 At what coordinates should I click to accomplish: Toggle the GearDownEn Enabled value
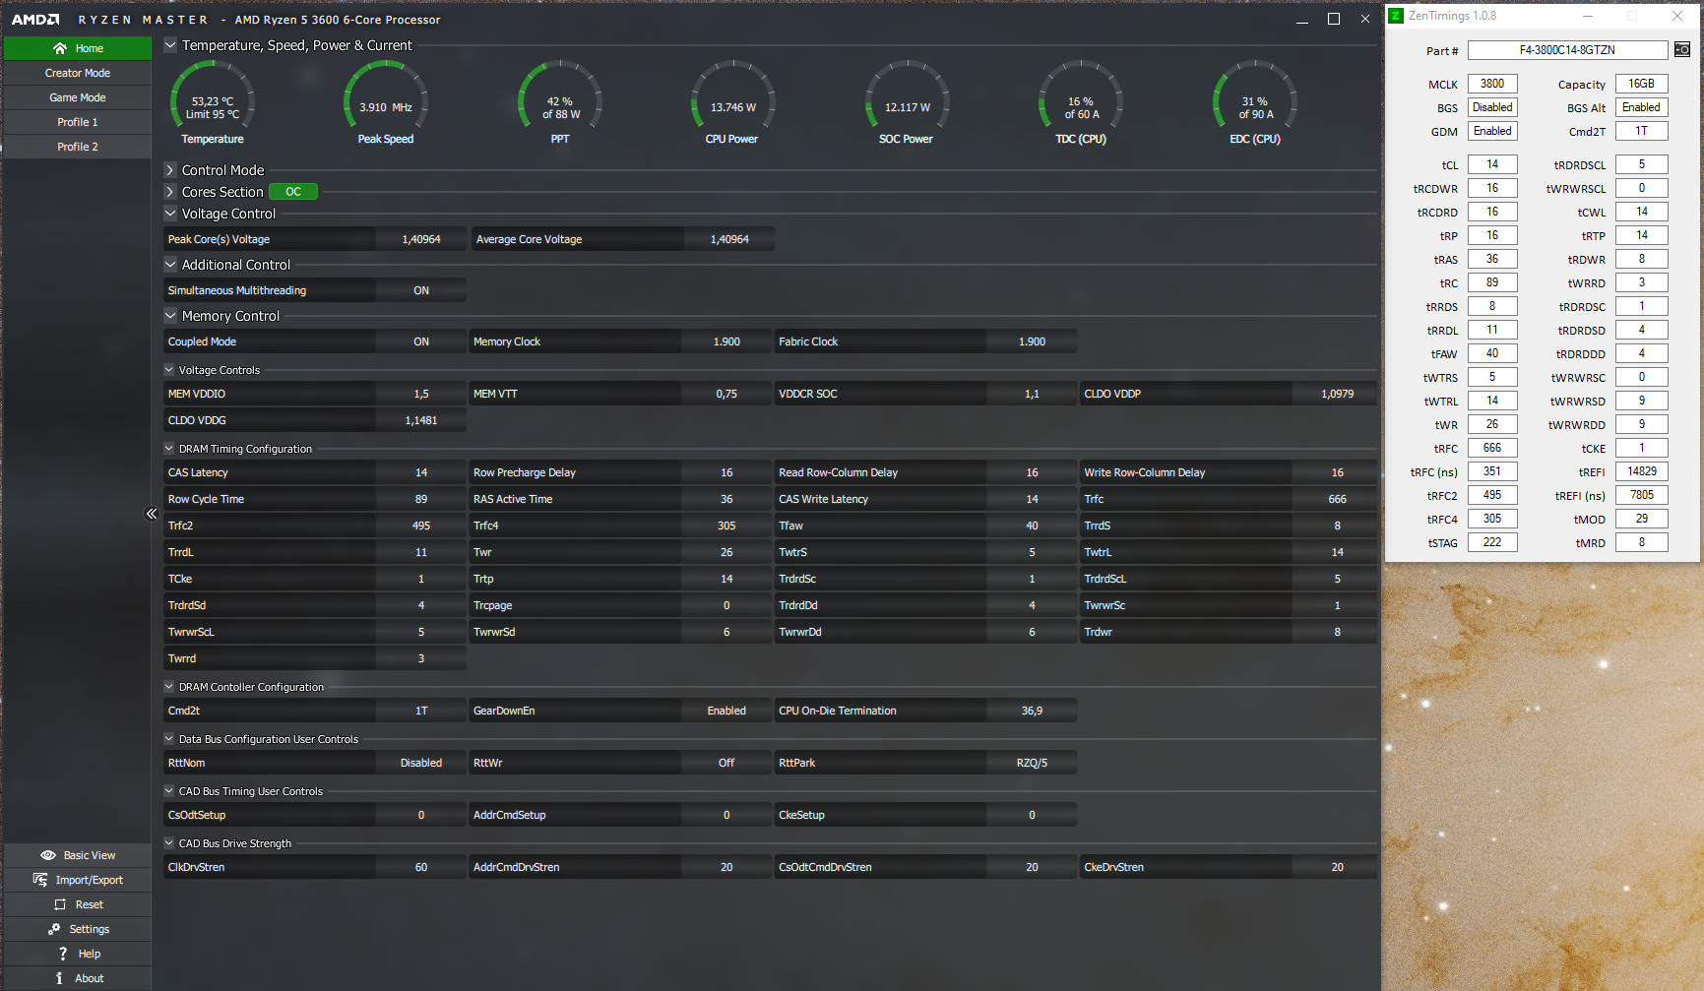[x=726, y=711]
